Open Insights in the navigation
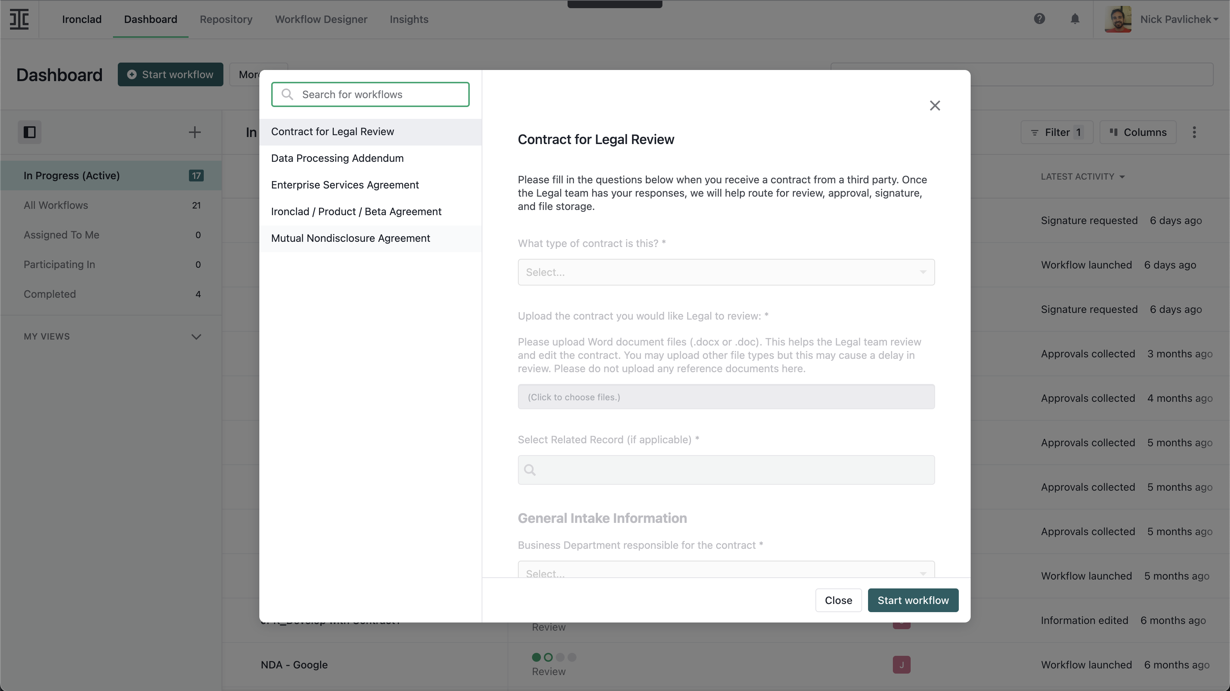This screenshot has height=691, width=1230. [x=409, y=19]
